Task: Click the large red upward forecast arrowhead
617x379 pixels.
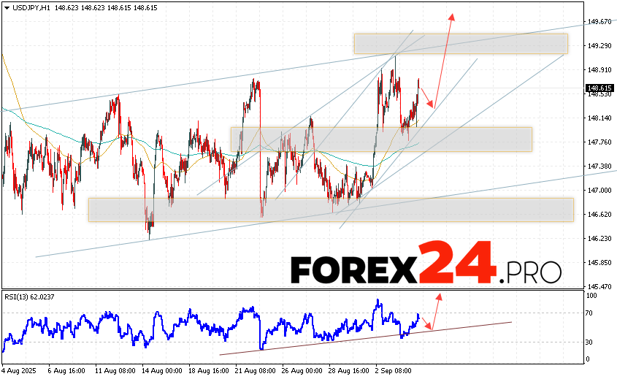Action: coord(452,18)
